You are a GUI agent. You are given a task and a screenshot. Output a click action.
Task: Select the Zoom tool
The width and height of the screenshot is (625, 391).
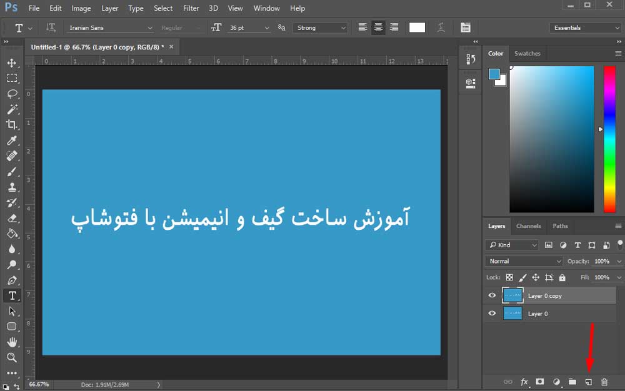pos(12,357)
